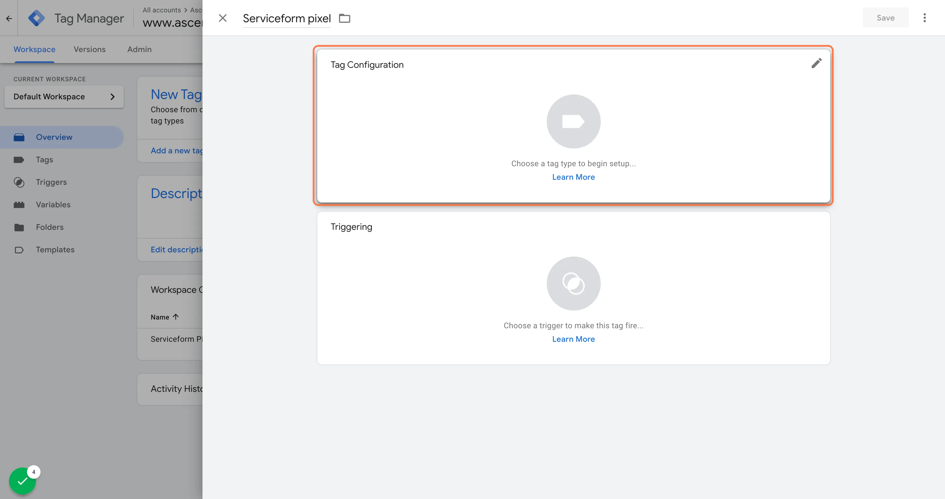Click 'Choose a tag type to begin setup...' text
Screen dimensions: 945x499
click(573, 164)
